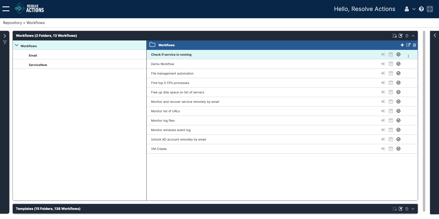Toggle enabled status for Monitor and recover service row

click(398, 102)
